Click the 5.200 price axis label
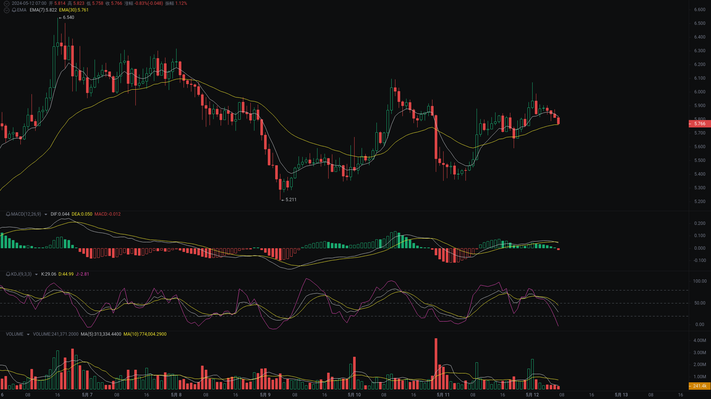The height and width of the screenshot is (399, 711). click(700, 202)
